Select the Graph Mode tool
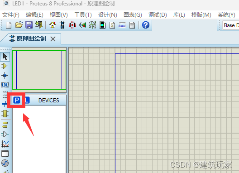 5,144
